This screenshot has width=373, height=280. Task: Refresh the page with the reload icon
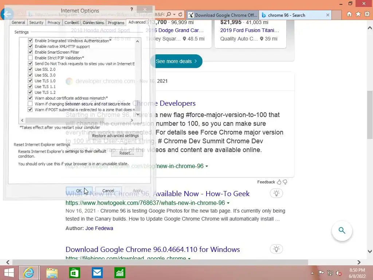click(180, 15)
